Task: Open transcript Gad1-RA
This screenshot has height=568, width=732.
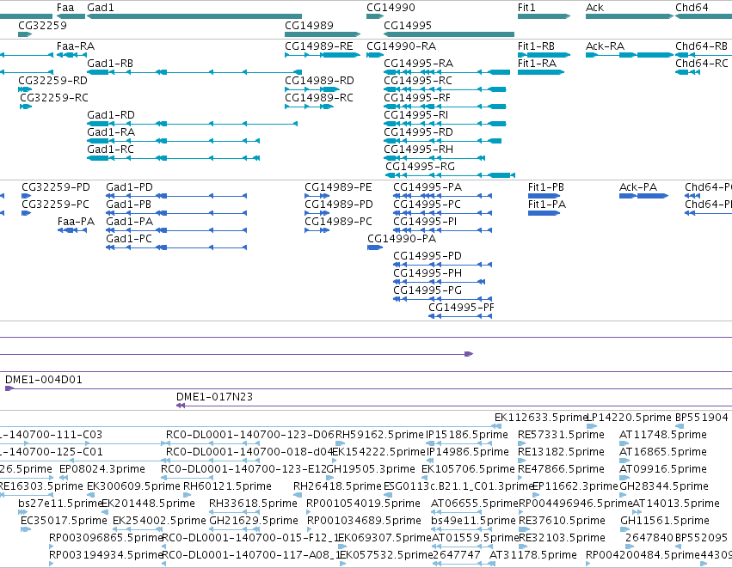Action: click(111, 132)
